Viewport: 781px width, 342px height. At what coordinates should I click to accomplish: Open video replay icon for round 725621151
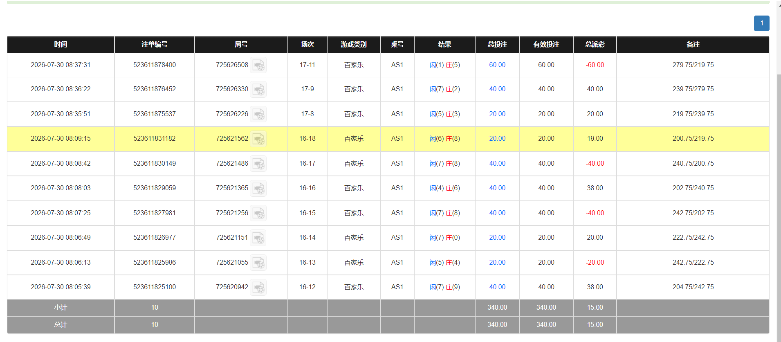click(x=258, y=238)
